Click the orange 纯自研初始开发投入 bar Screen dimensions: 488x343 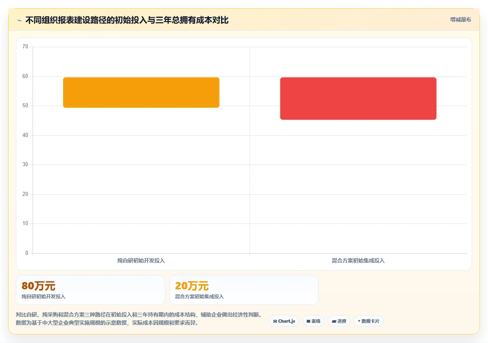(x=141, y=92)
